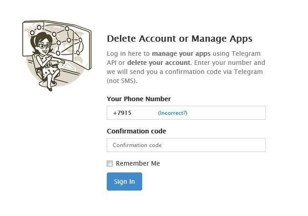Focus the Confirmation code input field
The width and height of the screenshot is (308, 216).
click(186, 145)
